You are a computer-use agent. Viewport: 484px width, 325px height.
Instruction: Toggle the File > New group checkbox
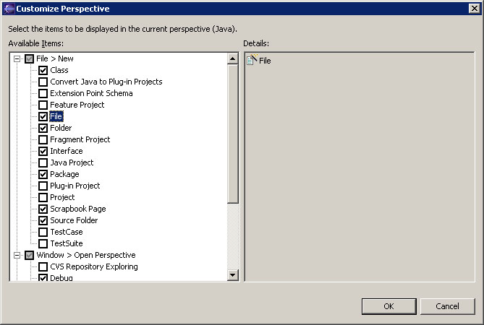(29, 58)
